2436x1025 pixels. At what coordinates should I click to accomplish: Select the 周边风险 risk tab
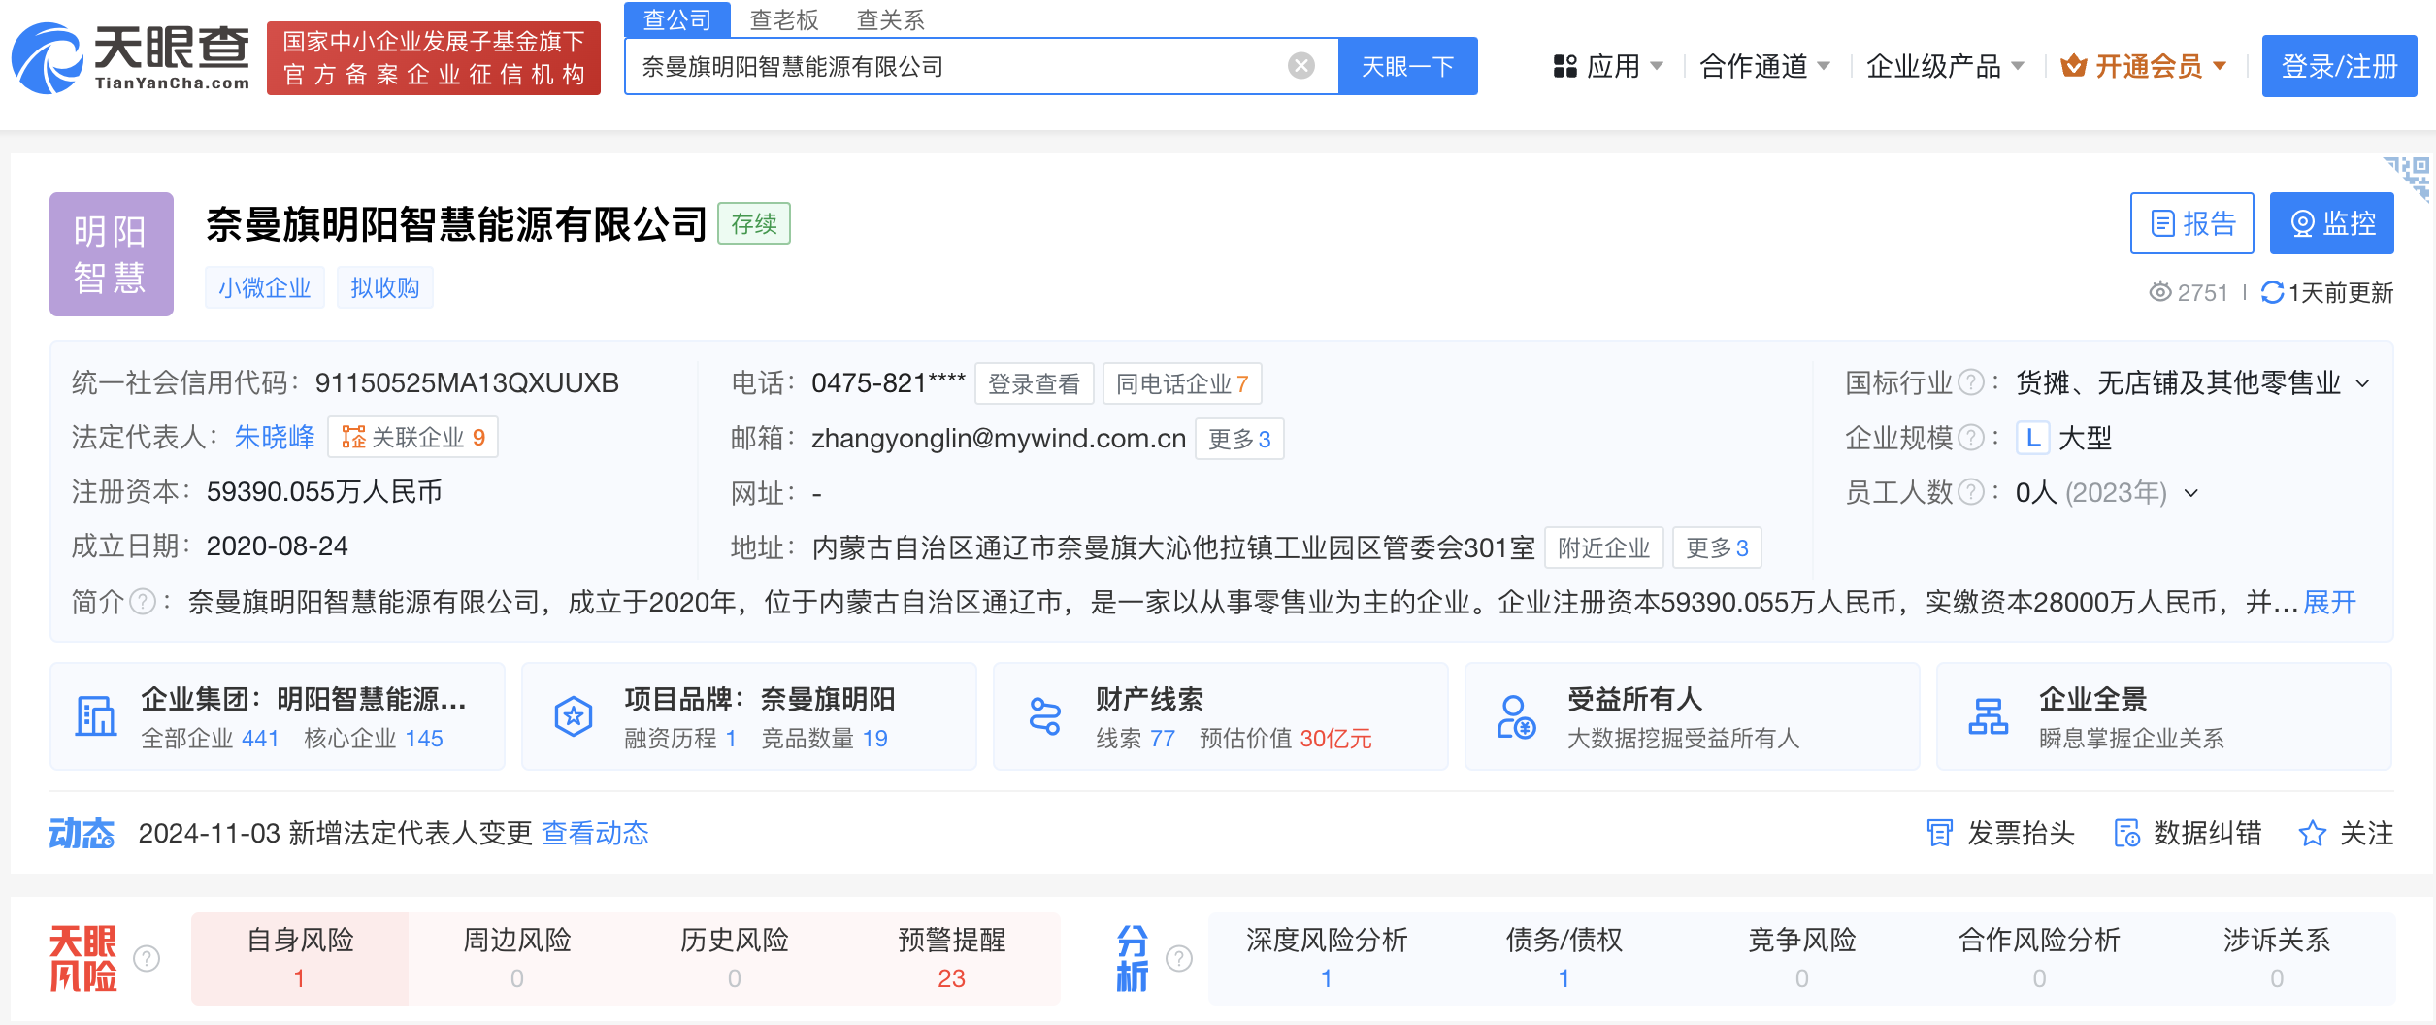tap(516, 957)
